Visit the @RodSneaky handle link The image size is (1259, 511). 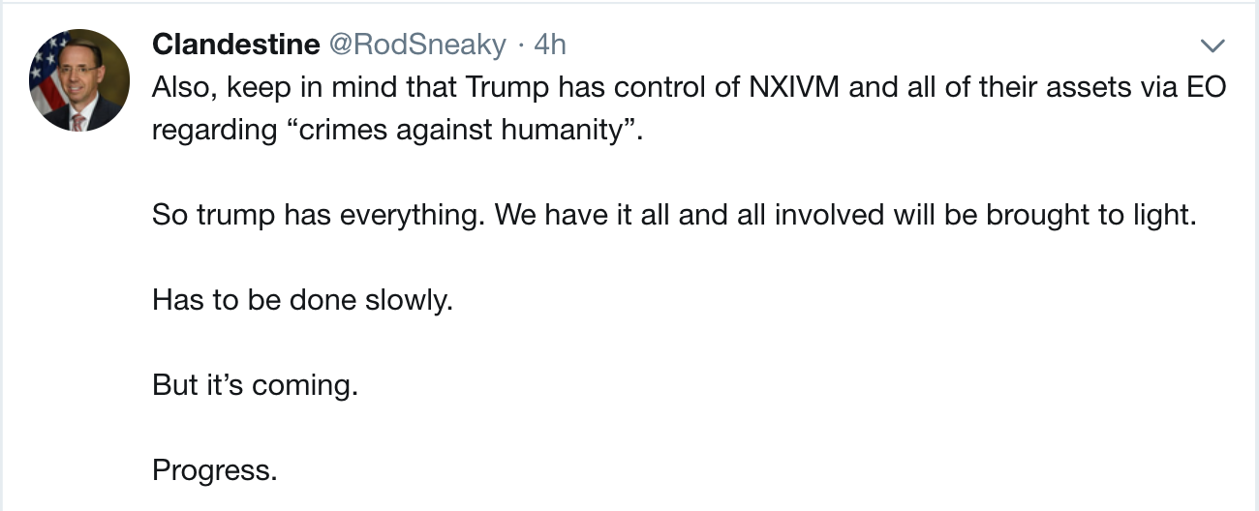(417, 45)
